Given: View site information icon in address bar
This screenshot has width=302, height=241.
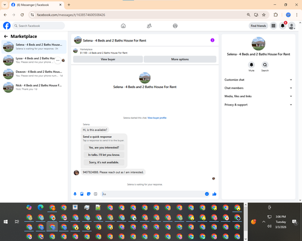Looking at the screenshot, I should (x=33, y=15).
